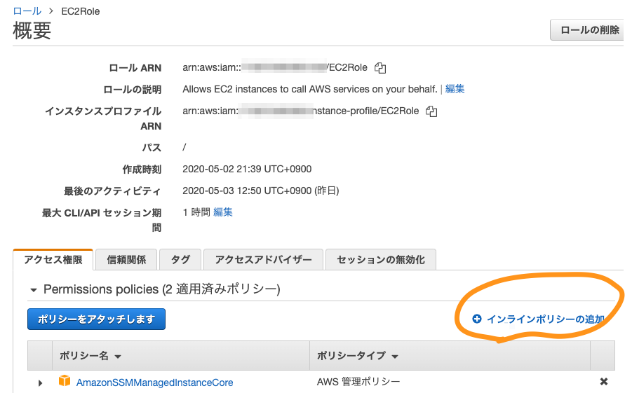The image size is (625, 393).
Task: Click the AWS 管理ポリシー type cell
Action: 358,382
